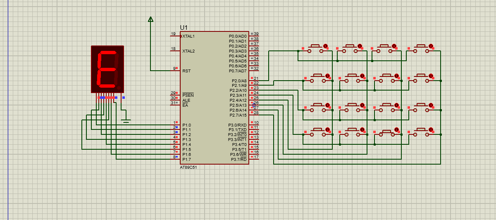496x220 pixels.
Task: Click the RST pin label on U1
Action: 186,71
